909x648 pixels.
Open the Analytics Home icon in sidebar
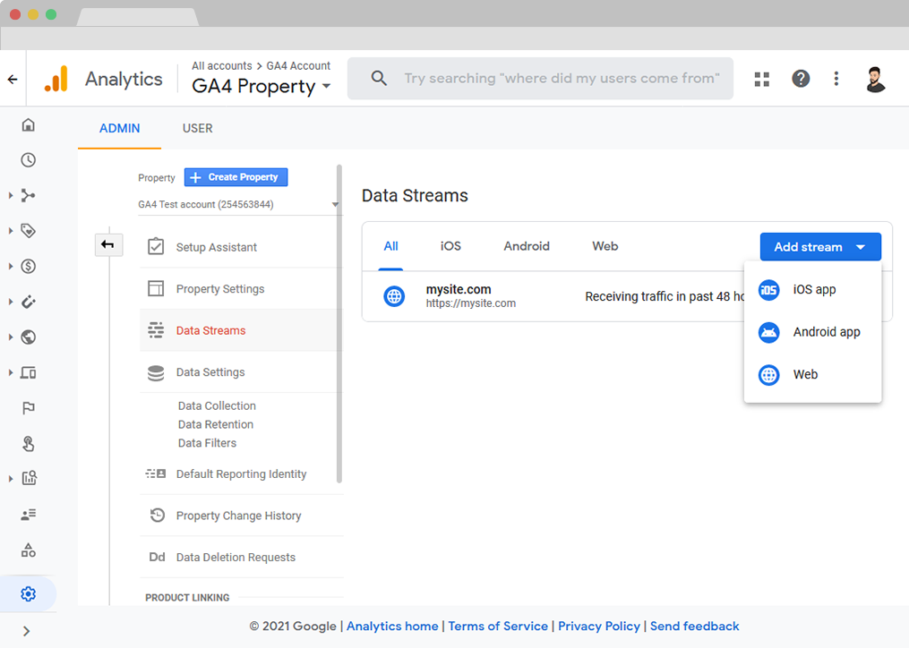28,124
